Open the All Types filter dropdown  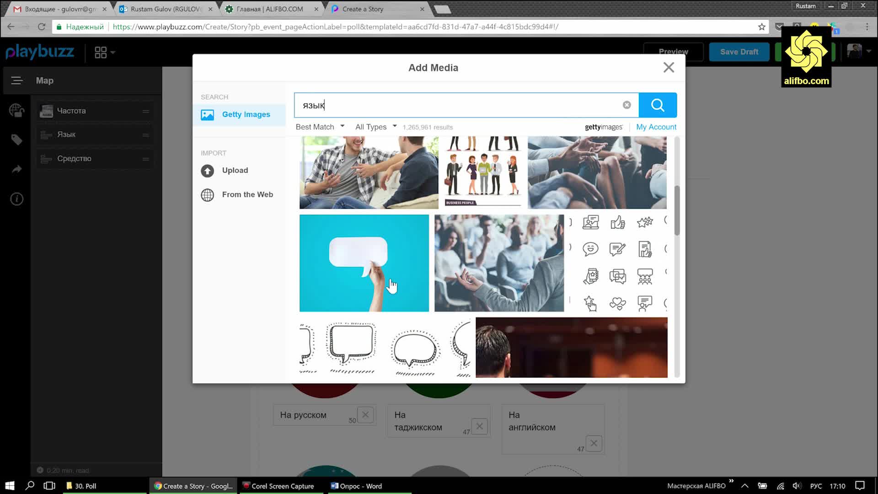(375, 127)
